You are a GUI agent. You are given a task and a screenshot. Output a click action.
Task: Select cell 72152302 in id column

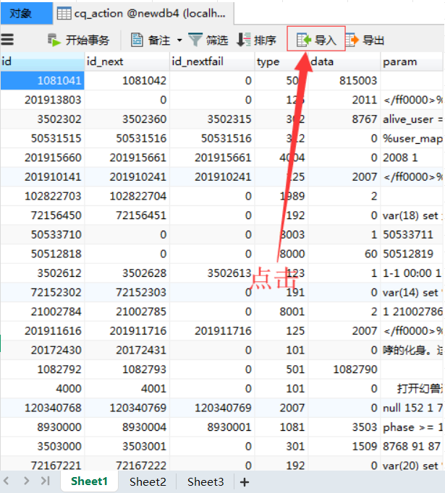click(43, 293)
